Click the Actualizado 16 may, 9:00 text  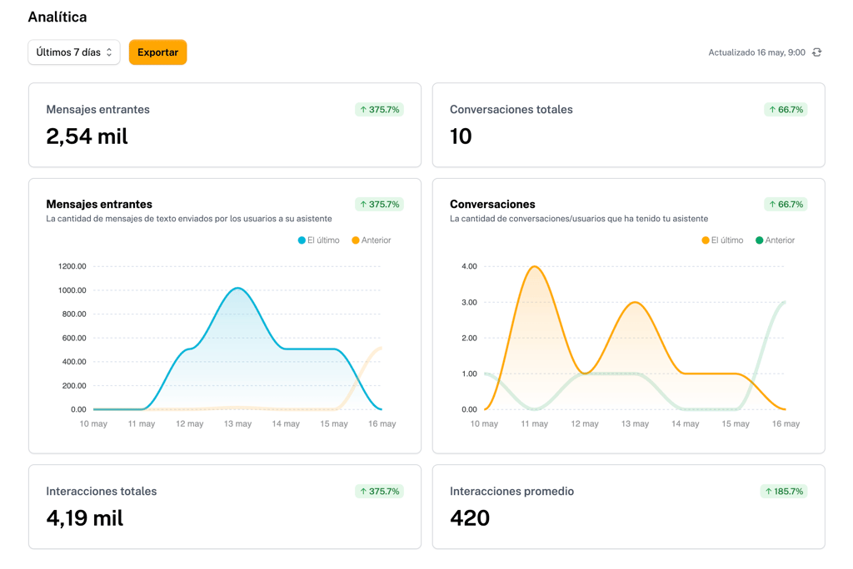pyautogui.click(x=756, y=52)
